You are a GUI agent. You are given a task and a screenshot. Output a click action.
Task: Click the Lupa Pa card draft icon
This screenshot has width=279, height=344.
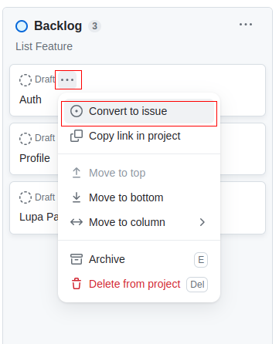click(26, 197)
